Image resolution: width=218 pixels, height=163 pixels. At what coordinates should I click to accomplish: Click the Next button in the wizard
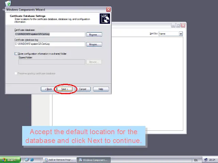click(65, 89)
